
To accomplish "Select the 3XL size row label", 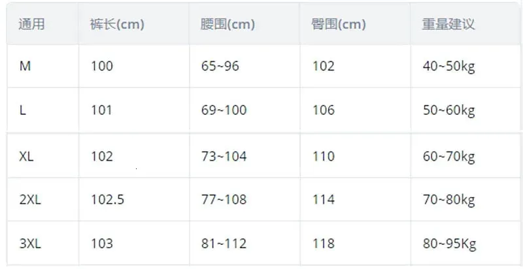I will pos(30,244).
